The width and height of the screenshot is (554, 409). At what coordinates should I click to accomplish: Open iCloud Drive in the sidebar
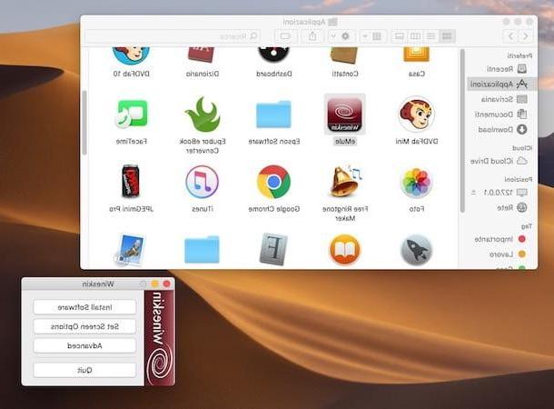(x=500, y=161)
